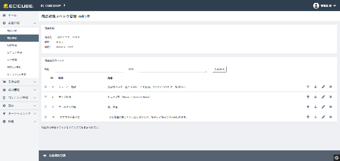Click the 内容 column header
This screenshot has width=340, height=161.
click(110, 78)
